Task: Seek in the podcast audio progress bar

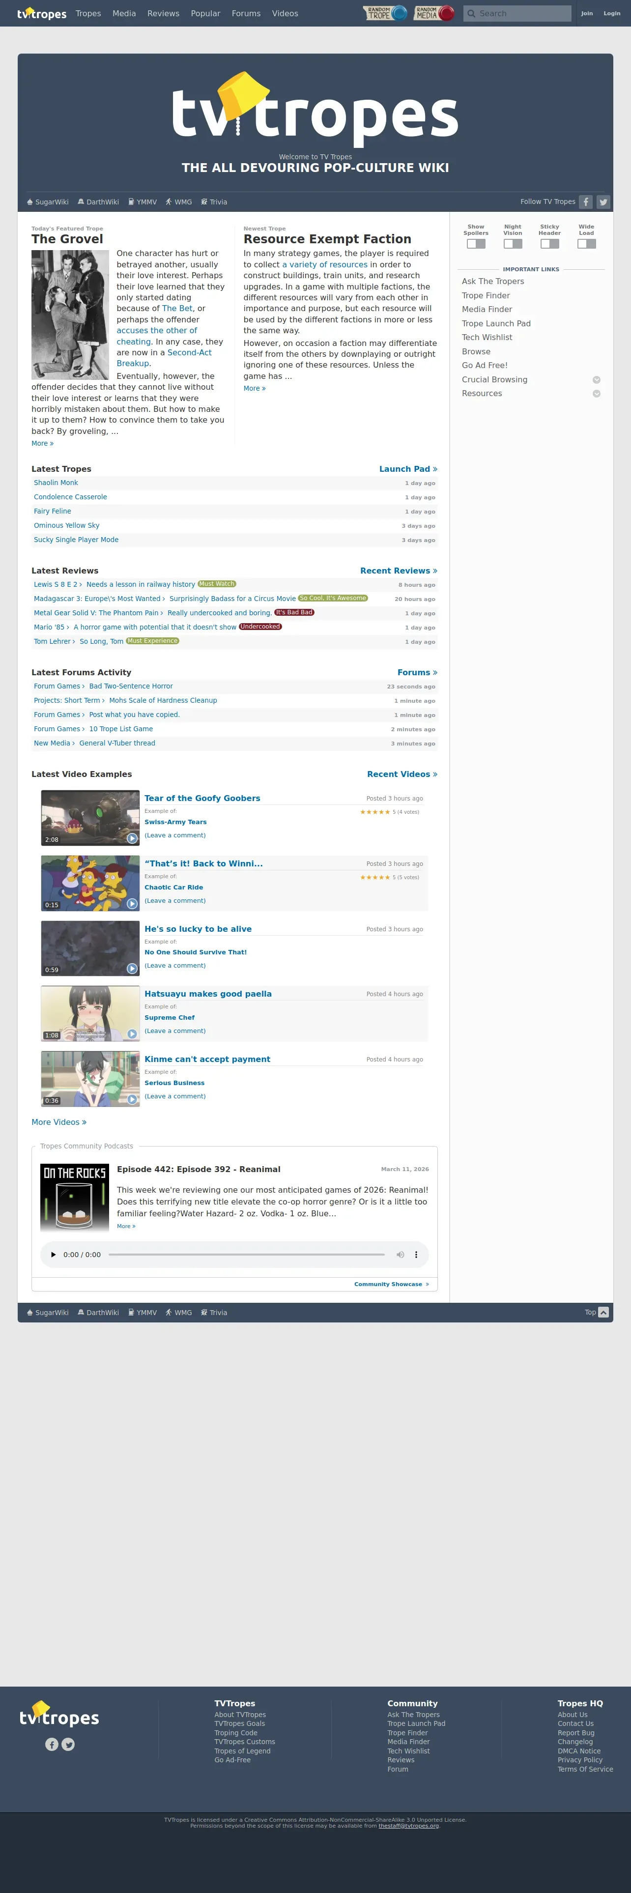Action: (246, 1255)
